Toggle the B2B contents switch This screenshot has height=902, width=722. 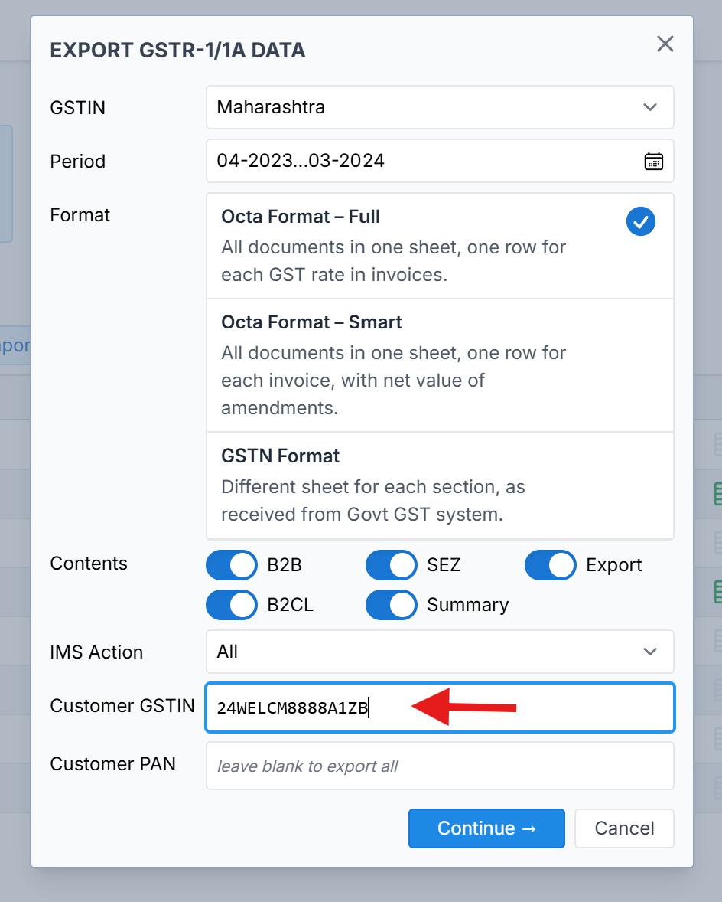coord(232,565)
